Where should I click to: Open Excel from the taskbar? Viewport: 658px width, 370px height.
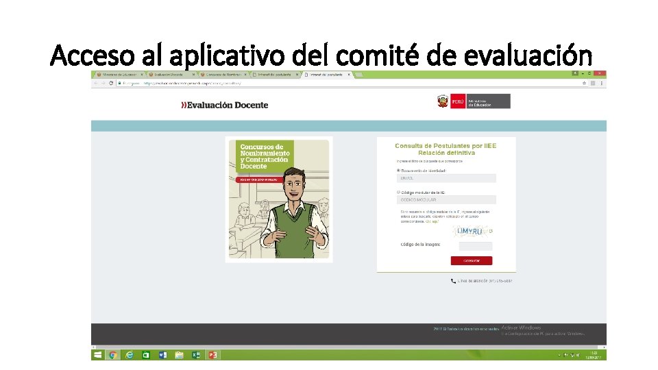(x=196, y=355)
